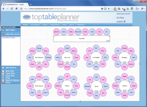Click Edit on the Top Table

(108, 41)
